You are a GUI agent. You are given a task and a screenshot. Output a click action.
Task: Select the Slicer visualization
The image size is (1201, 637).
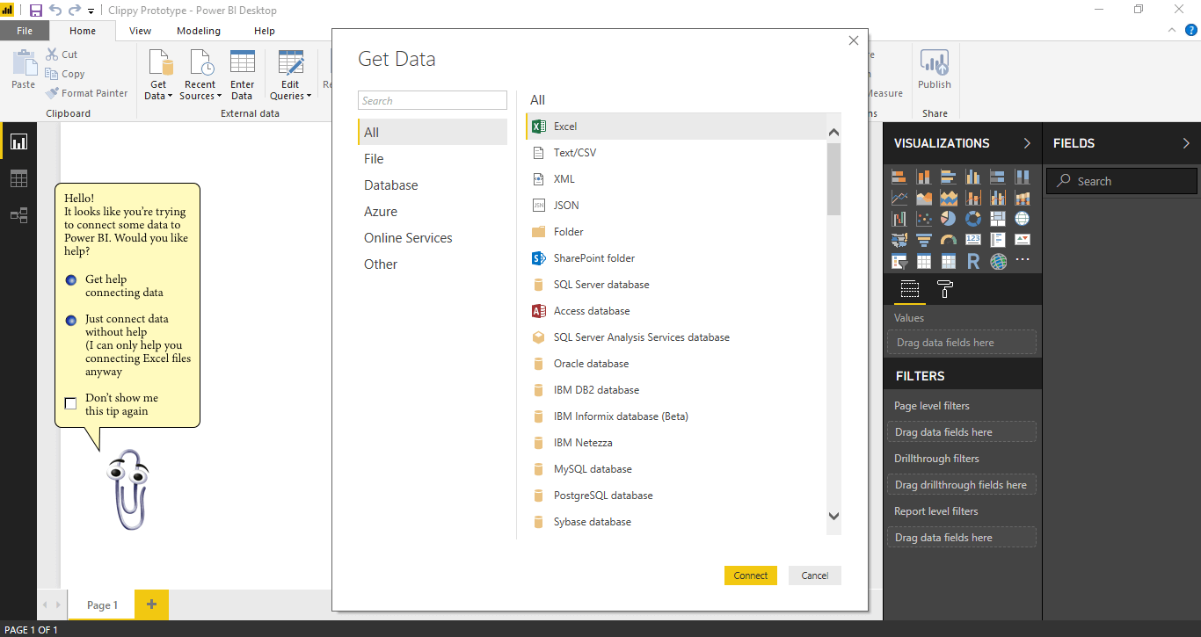(899, 260)
